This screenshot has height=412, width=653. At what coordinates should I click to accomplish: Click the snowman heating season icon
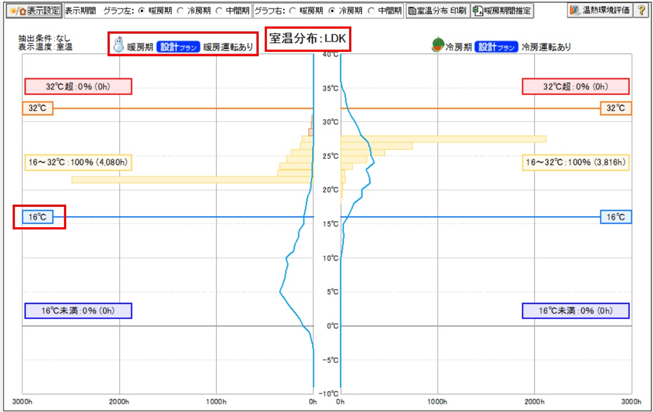point(119,46)
